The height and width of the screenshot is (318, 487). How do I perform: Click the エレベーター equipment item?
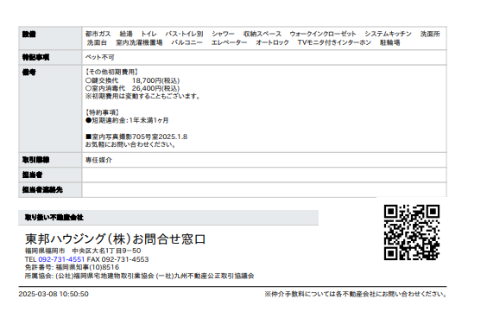coord(229,42)
